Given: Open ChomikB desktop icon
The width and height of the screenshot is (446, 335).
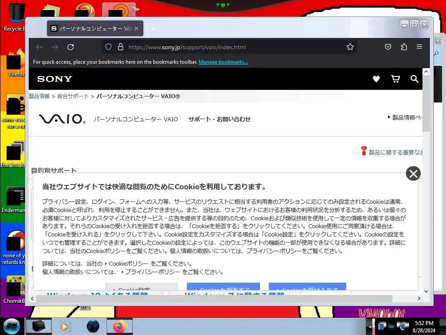Looking at the screenshot, I should 14,290.
